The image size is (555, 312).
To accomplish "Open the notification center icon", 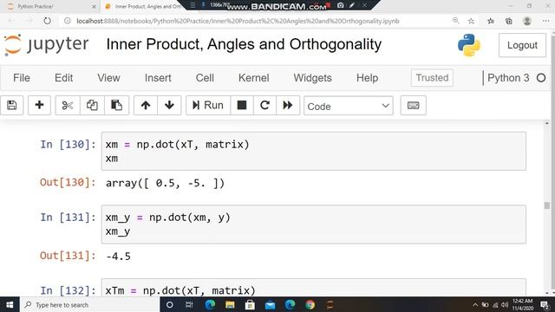I will 545,304.
